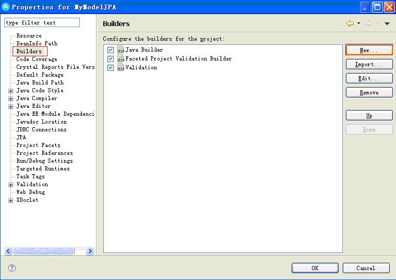The height and width of the screenshot is (280, 396).
Task: Select the Validation tree label
Action: (x=32, y=184)
